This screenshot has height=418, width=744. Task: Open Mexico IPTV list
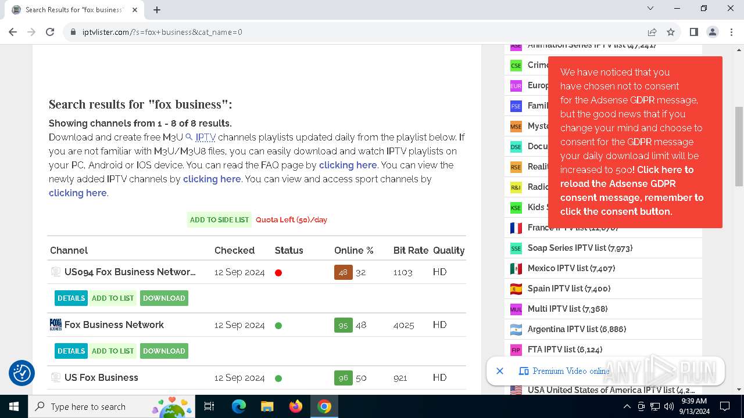coord(571,268)
